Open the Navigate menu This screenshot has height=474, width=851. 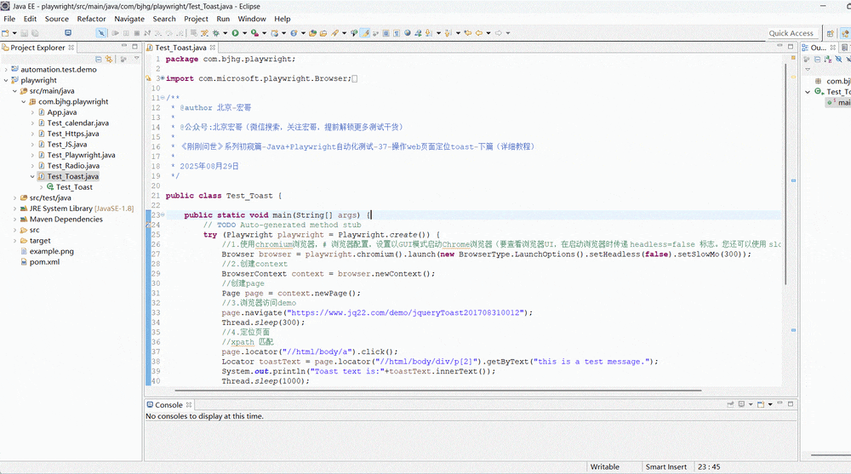pos(129,19)
